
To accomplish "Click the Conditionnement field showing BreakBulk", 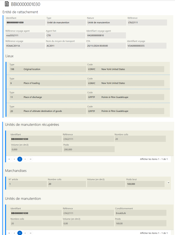I will (x=140, y=213).
